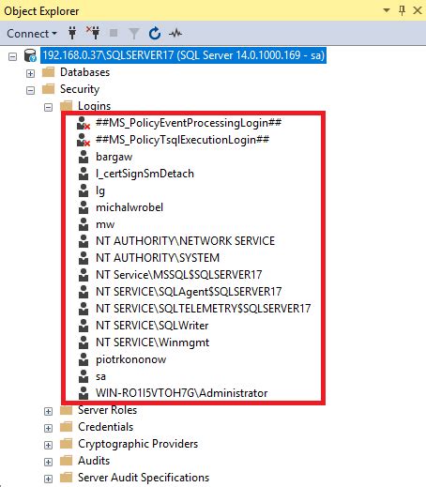Expand the Databases folder
Screen dimensions: 426x487
coord(30,73)
